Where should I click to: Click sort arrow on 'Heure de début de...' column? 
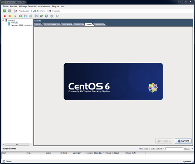[103, 153]
